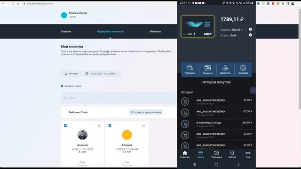The width and height of the screenshot is (301, 169).
Task: Uncheck the Евгений client checkbox
Action: [110, 125]
